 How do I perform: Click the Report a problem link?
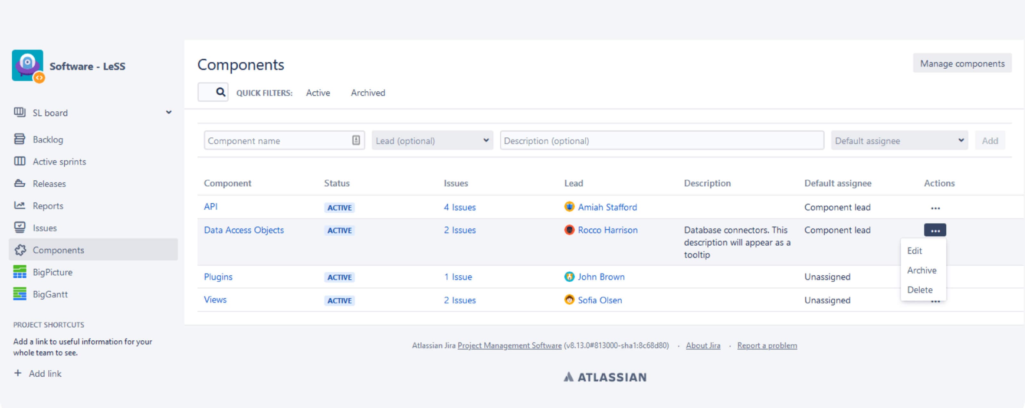click(x=767, y=345)
